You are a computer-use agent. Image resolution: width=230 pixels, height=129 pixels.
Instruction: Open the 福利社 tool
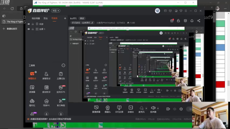32,103
